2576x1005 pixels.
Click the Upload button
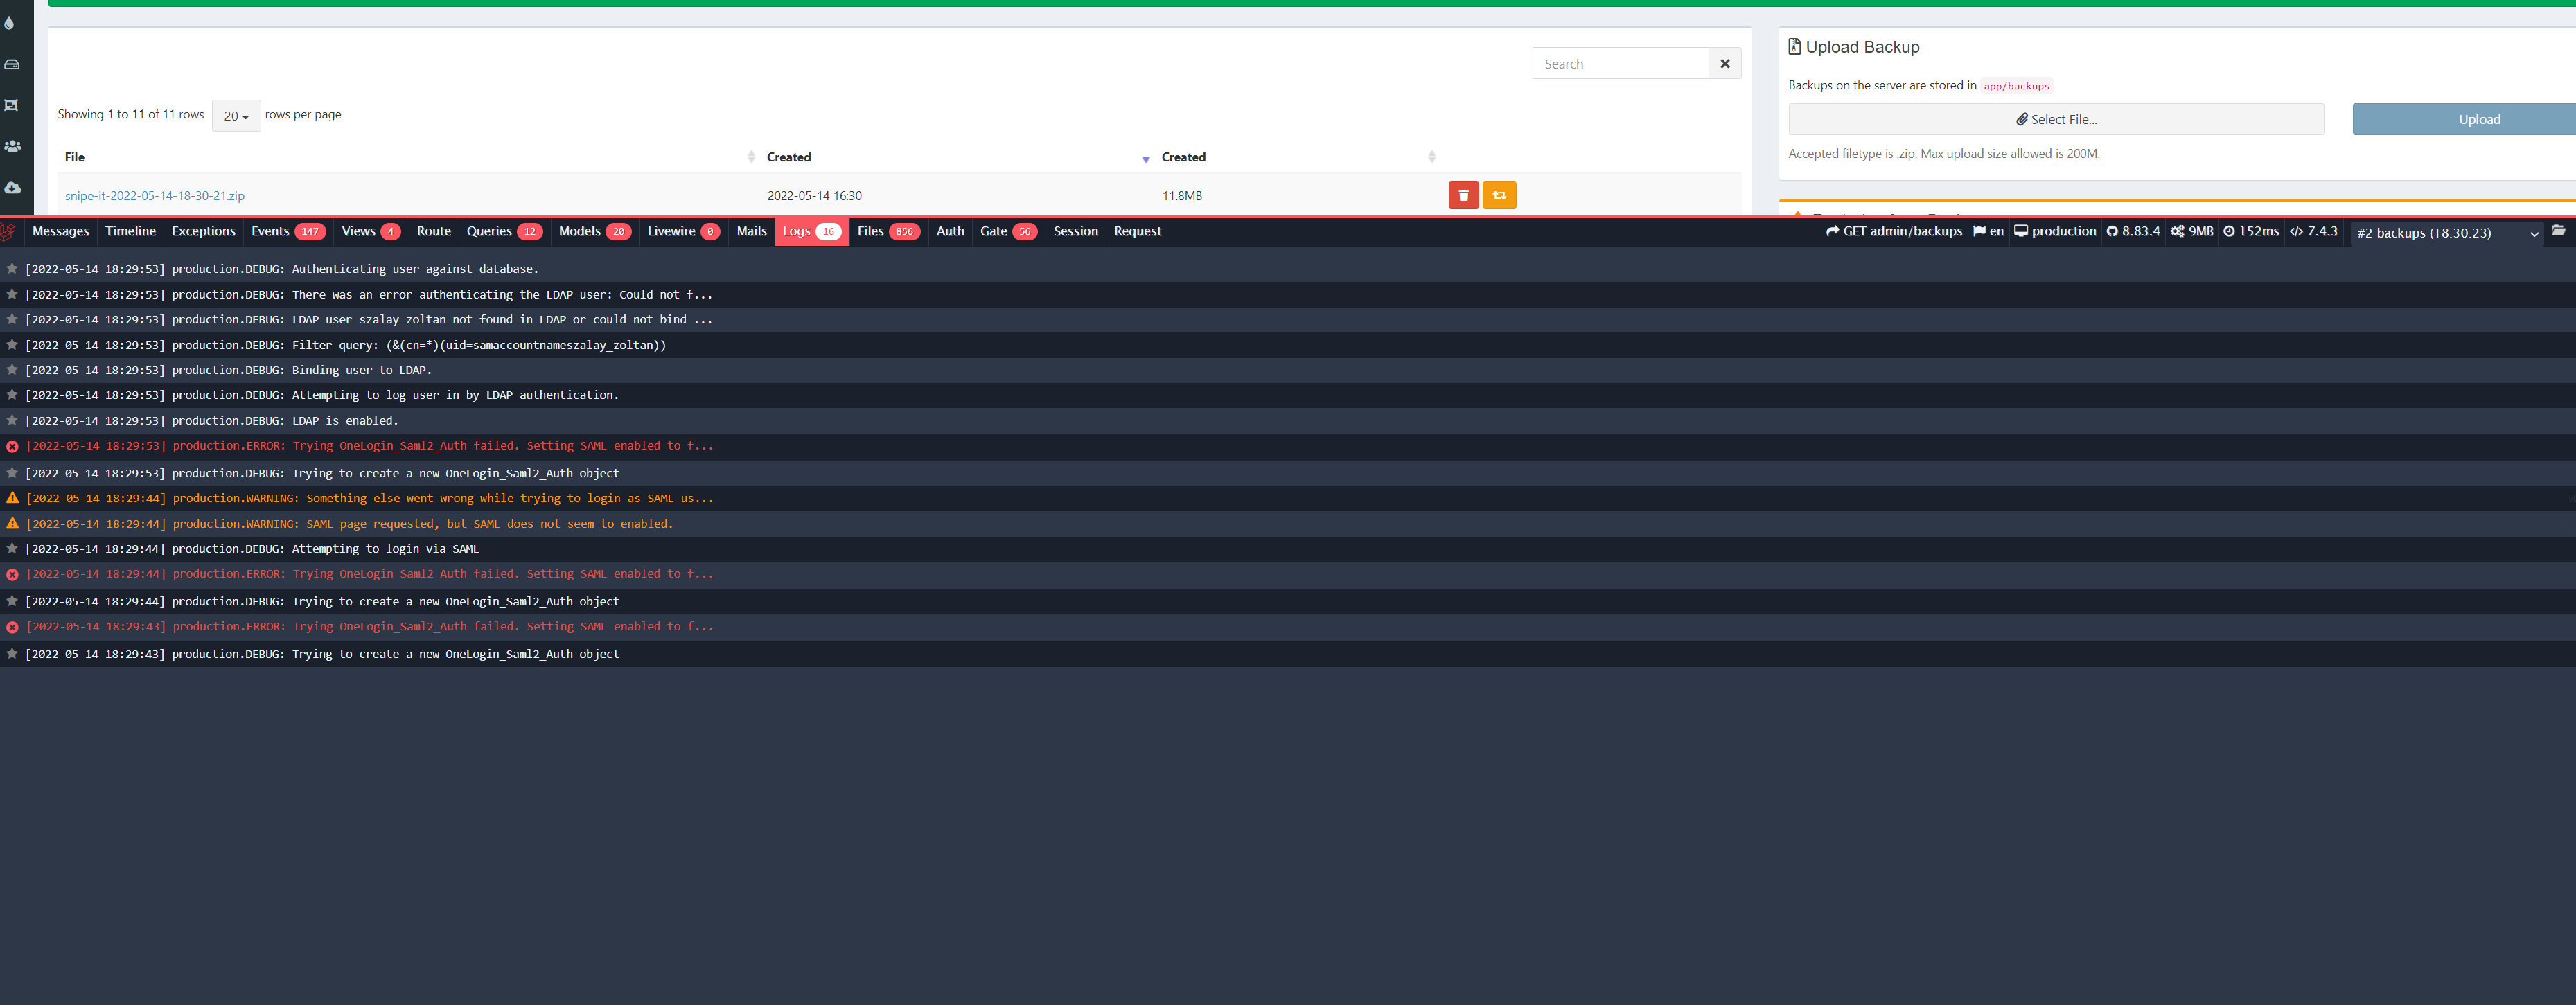point(2479,119)
